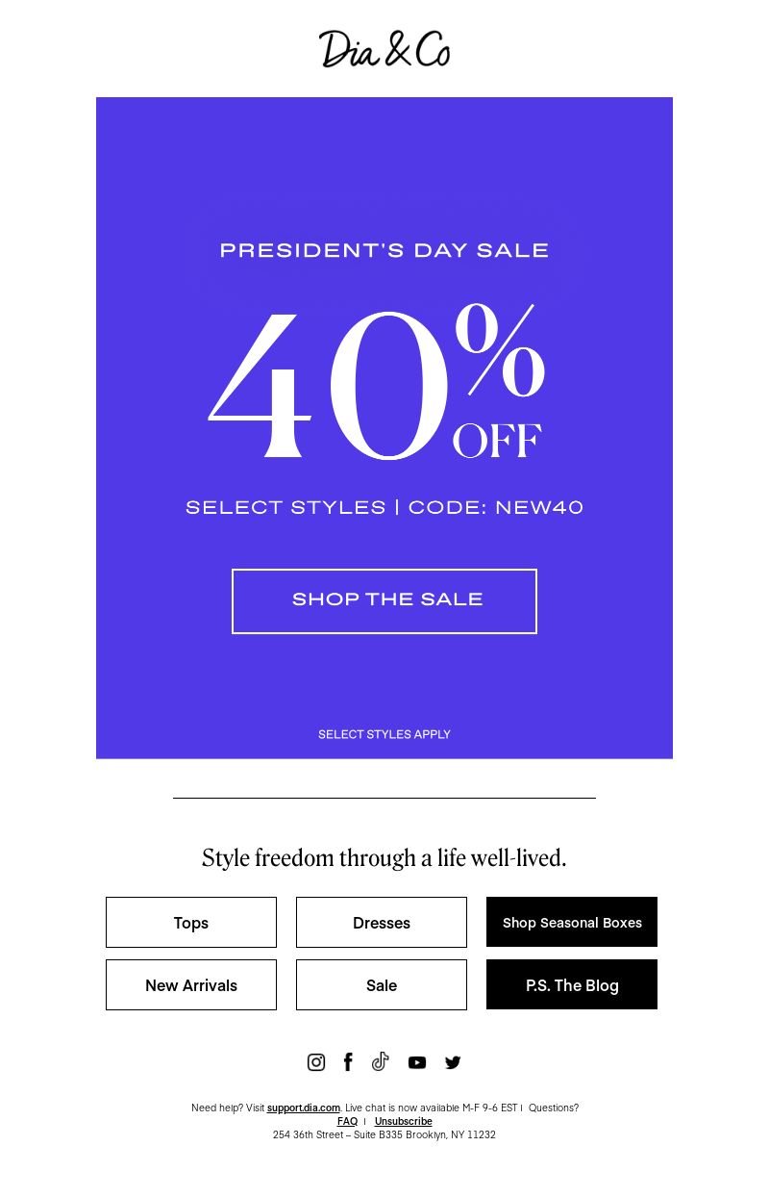The image size is (769, 1197).
Task: Click the Unsubscribe link
Action: 404,1121
